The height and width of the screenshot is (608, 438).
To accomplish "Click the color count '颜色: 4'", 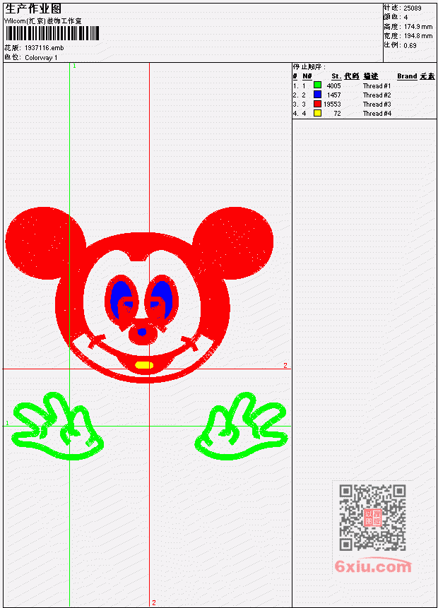I will (x=396, y=18).
